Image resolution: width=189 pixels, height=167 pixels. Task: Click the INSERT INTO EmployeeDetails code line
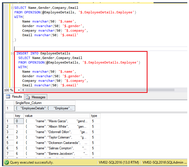point(43,53)
